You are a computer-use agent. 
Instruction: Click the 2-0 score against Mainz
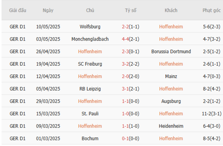pyautogui.click(x=125, y=76)
